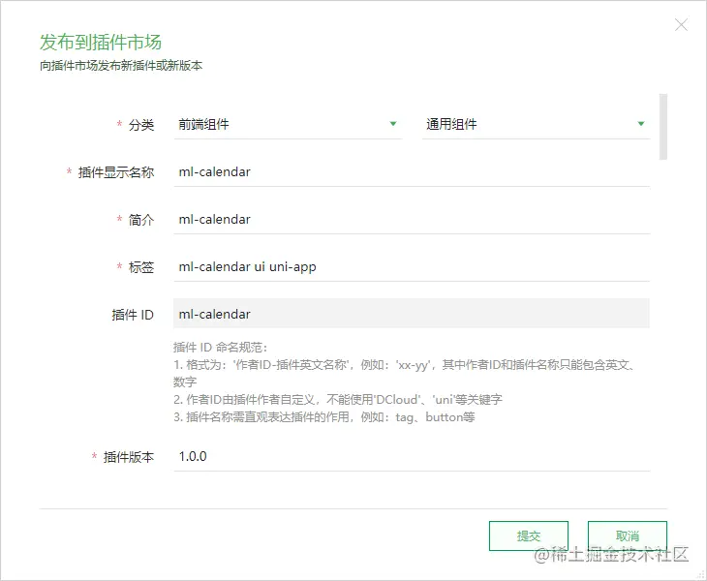Viewport: 707px width, 581px height.
Task: Click the 分类 field label
Action: [x=140, y=124]
